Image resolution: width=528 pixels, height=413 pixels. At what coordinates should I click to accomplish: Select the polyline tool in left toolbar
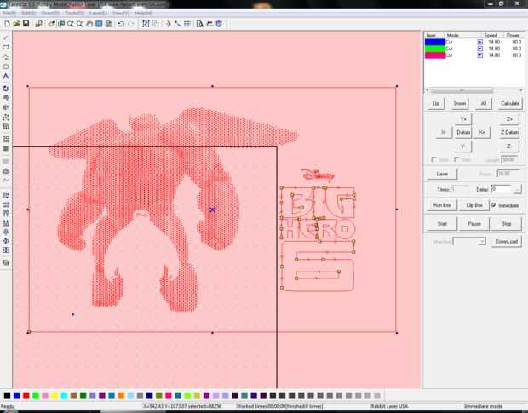tap(6, 57)
